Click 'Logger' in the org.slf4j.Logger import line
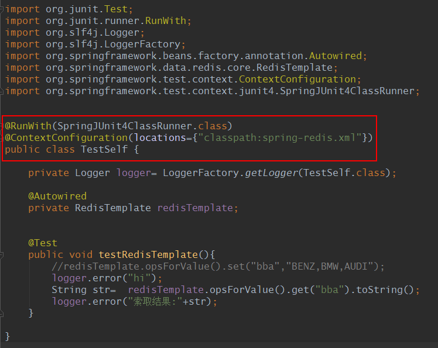The width and height of the screenshot is (438, 348). (x=122, y=32)
